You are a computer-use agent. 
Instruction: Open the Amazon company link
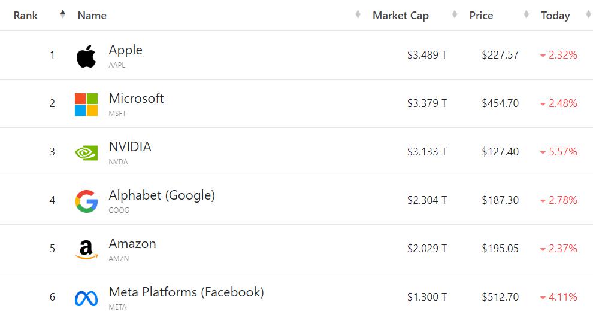(132, 244)
